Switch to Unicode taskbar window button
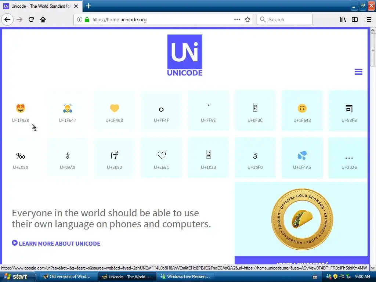Screen dimensions: 376x282 pyautogui.click(x=127, y=276)
